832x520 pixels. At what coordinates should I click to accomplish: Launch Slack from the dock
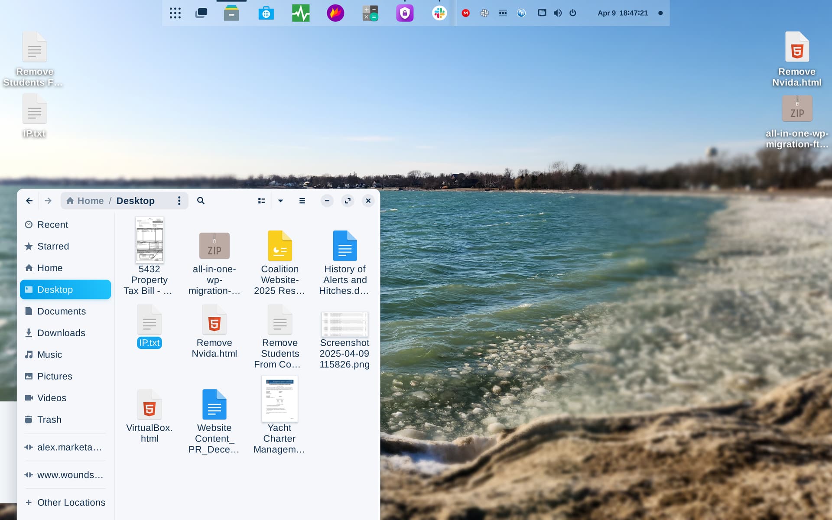pyautogui.click(x=439, y=13)
